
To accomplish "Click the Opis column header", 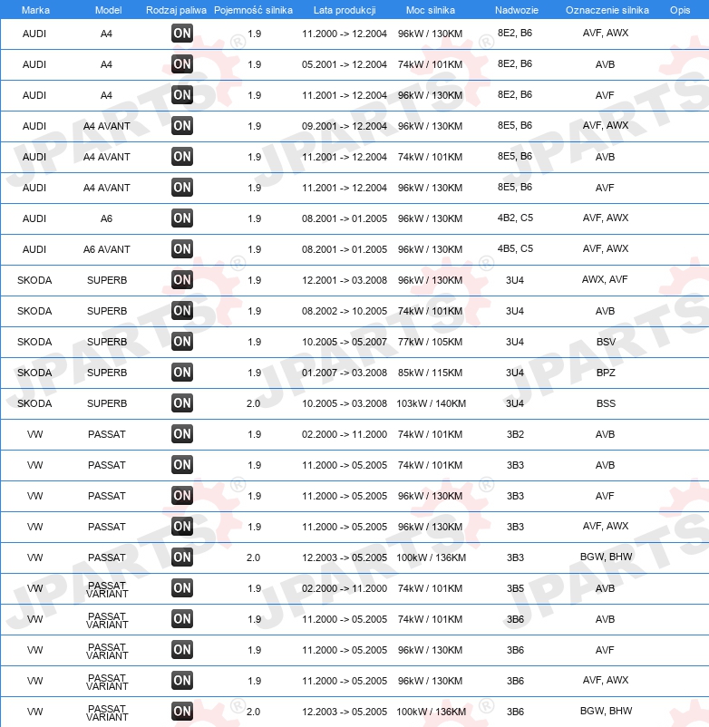I will (x=680, y=10).
